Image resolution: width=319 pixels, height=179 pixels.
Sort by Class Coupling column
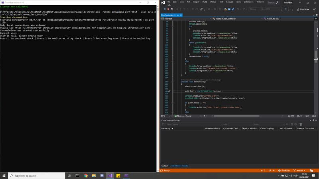(x=268, y=128)
